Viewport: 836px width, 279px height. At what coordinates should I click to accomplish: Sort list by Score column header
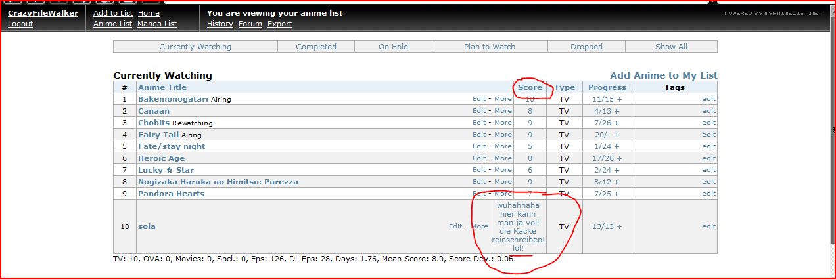click(x=530, y=87)
